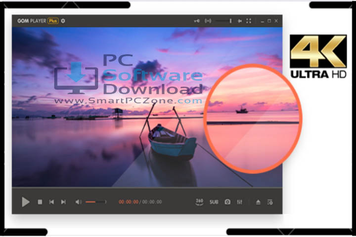Viewport: 356px width, 237px height.
Task: Click the compact mode icon before fullscreen
Action: pos(239,21)
